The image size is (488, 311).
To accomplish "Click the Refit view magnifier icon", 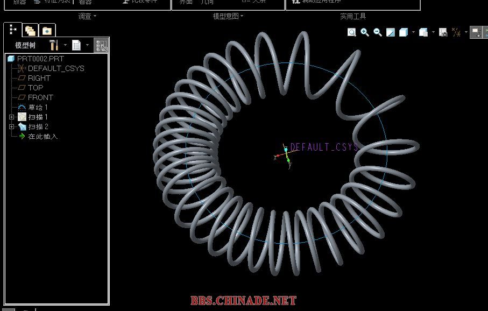I will click(352, 32).
